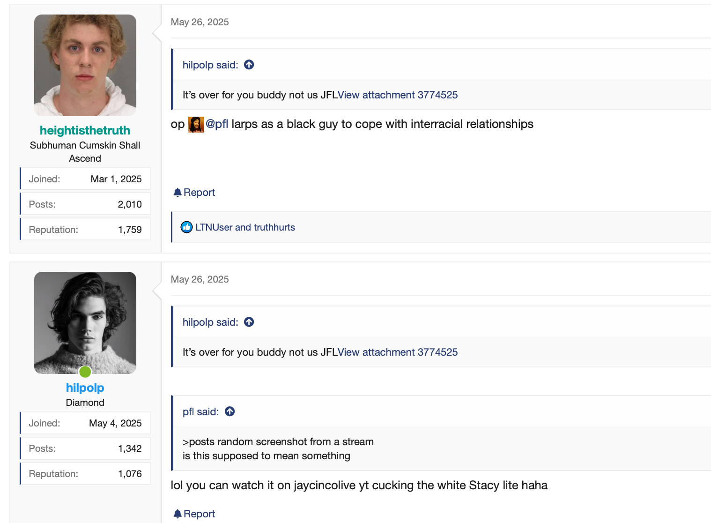Open the hilpolp username link
Viewport: 711px width, 523px height.
pos(85,388)
